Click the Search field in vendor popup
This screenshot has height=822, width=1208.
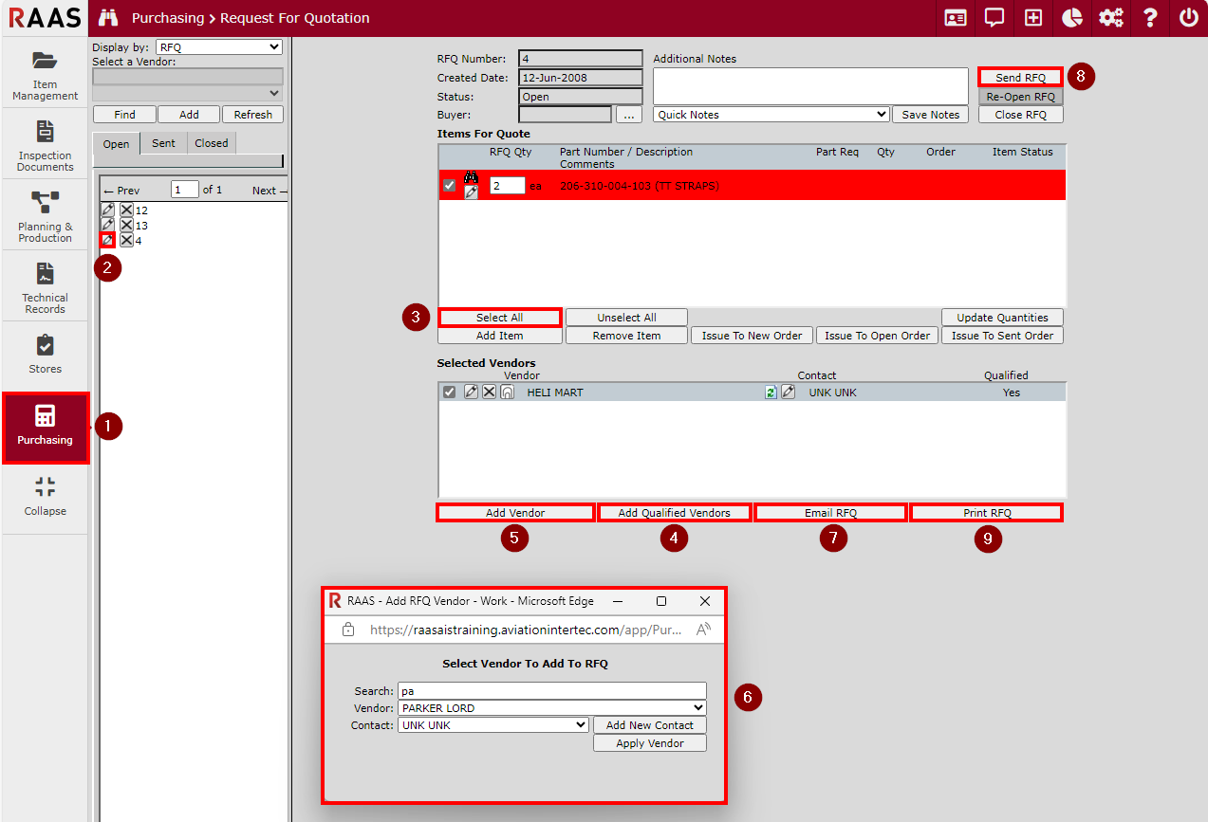click(x=552, y=691)
